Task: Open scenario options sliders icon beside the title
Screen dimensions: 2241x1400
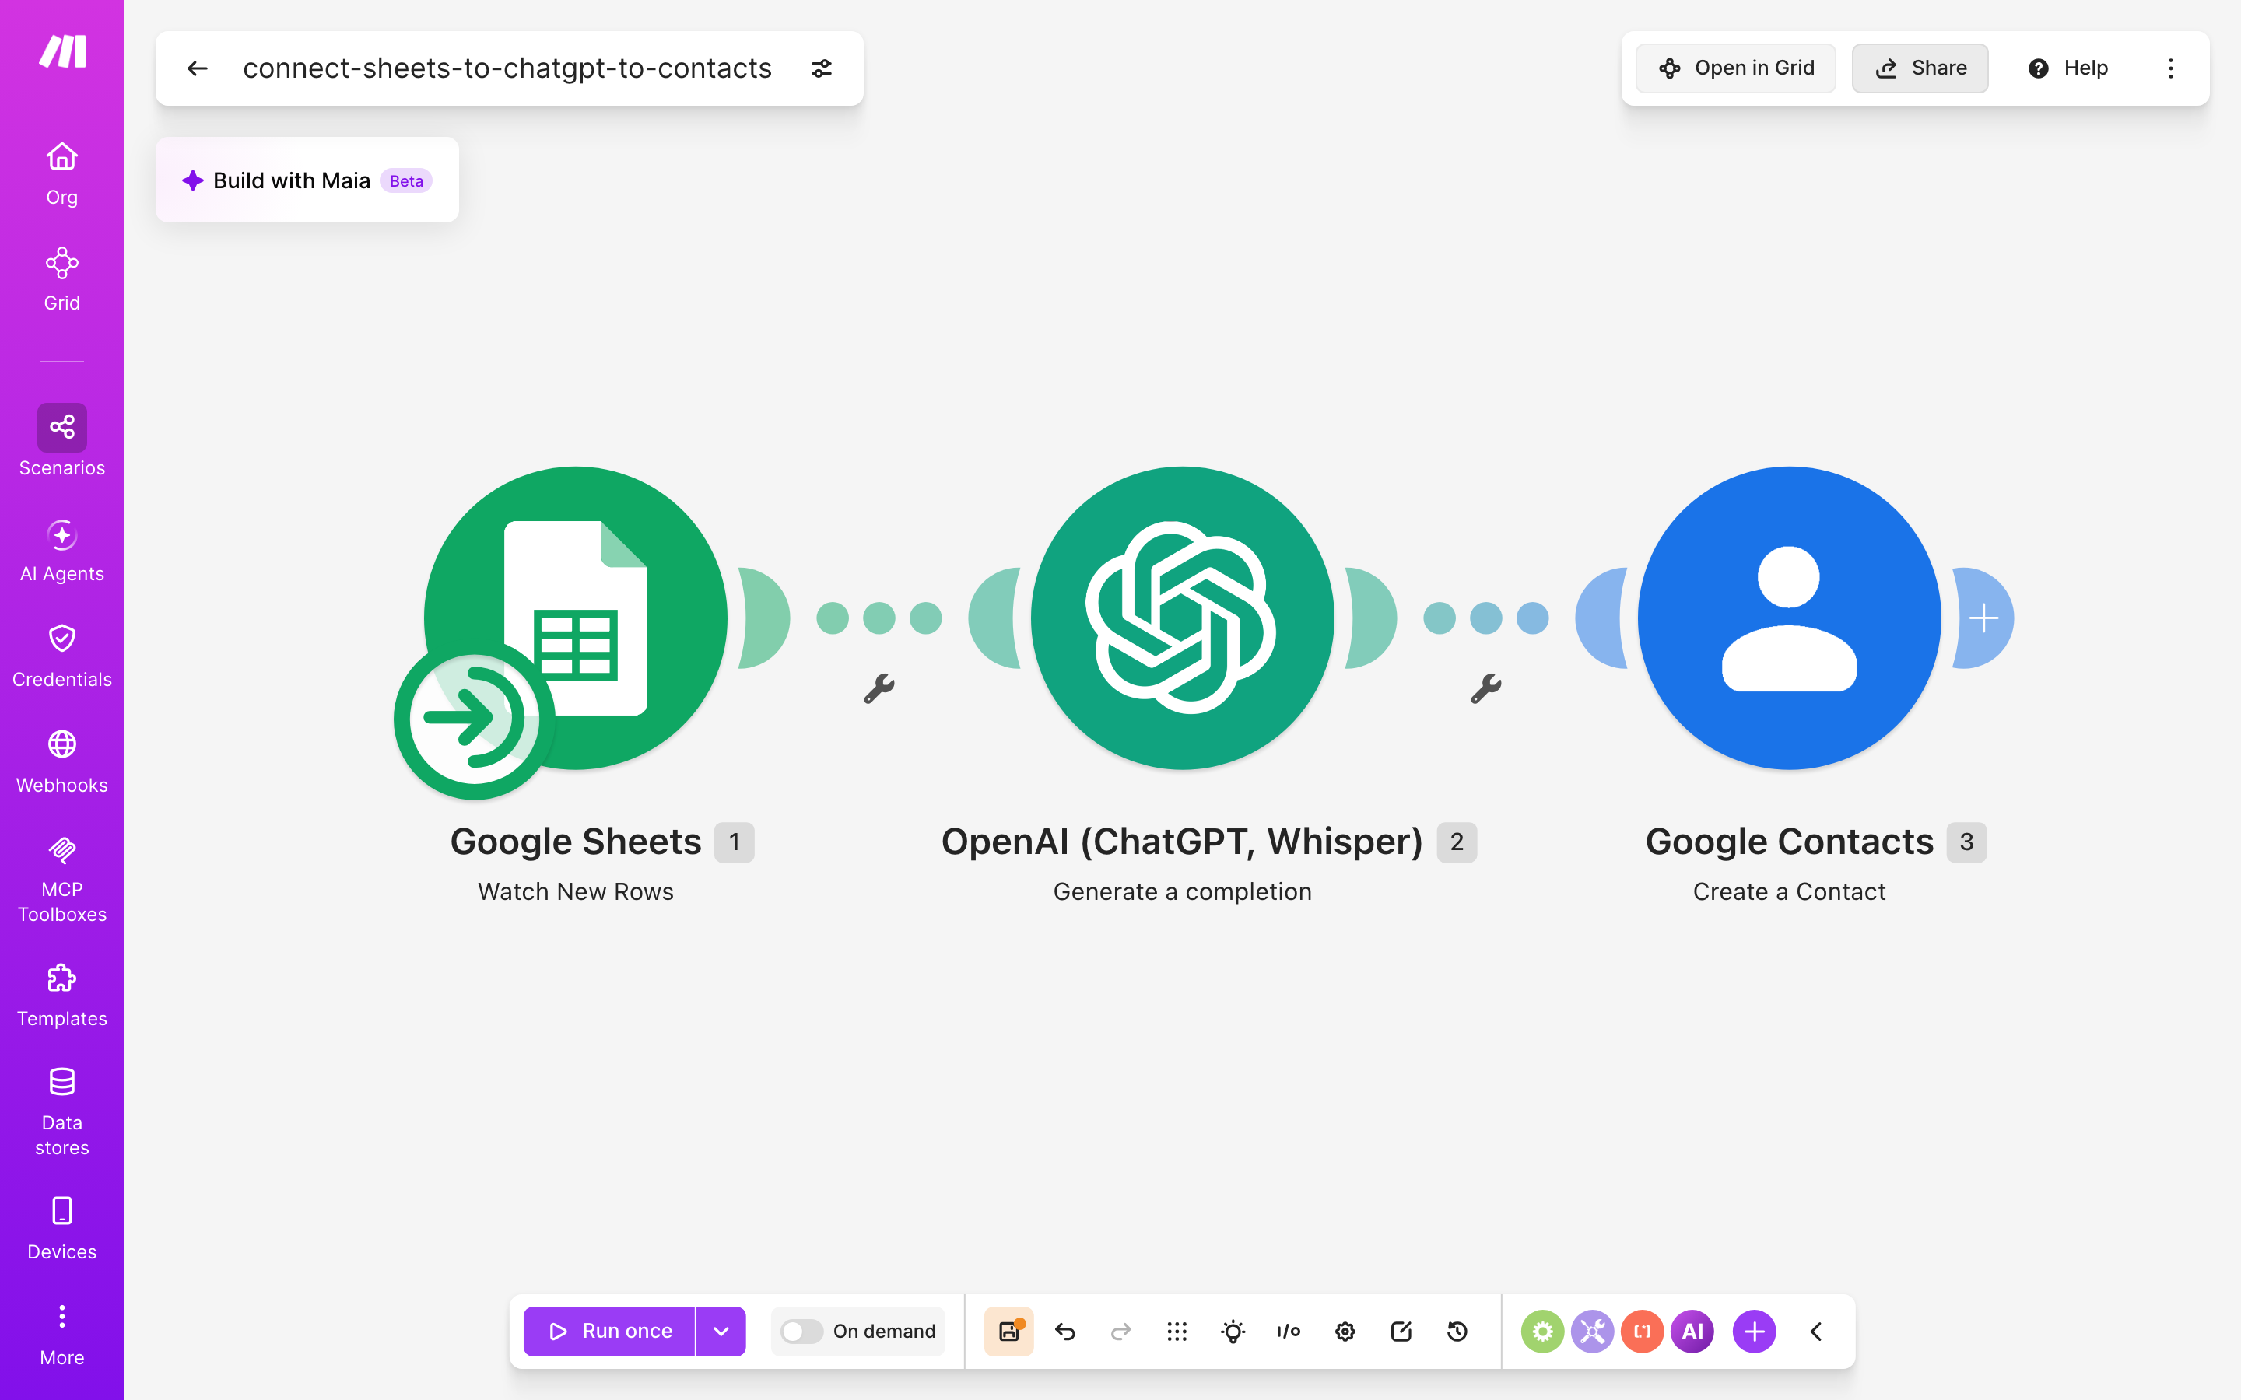Action: tap(822, 68)
